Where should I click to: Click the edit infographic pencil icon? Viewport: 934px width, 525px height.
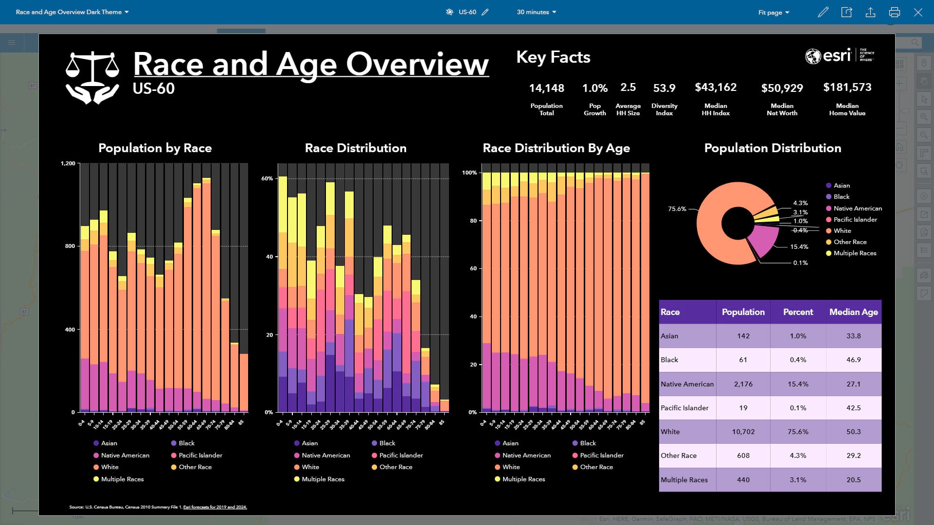[823, 12]
